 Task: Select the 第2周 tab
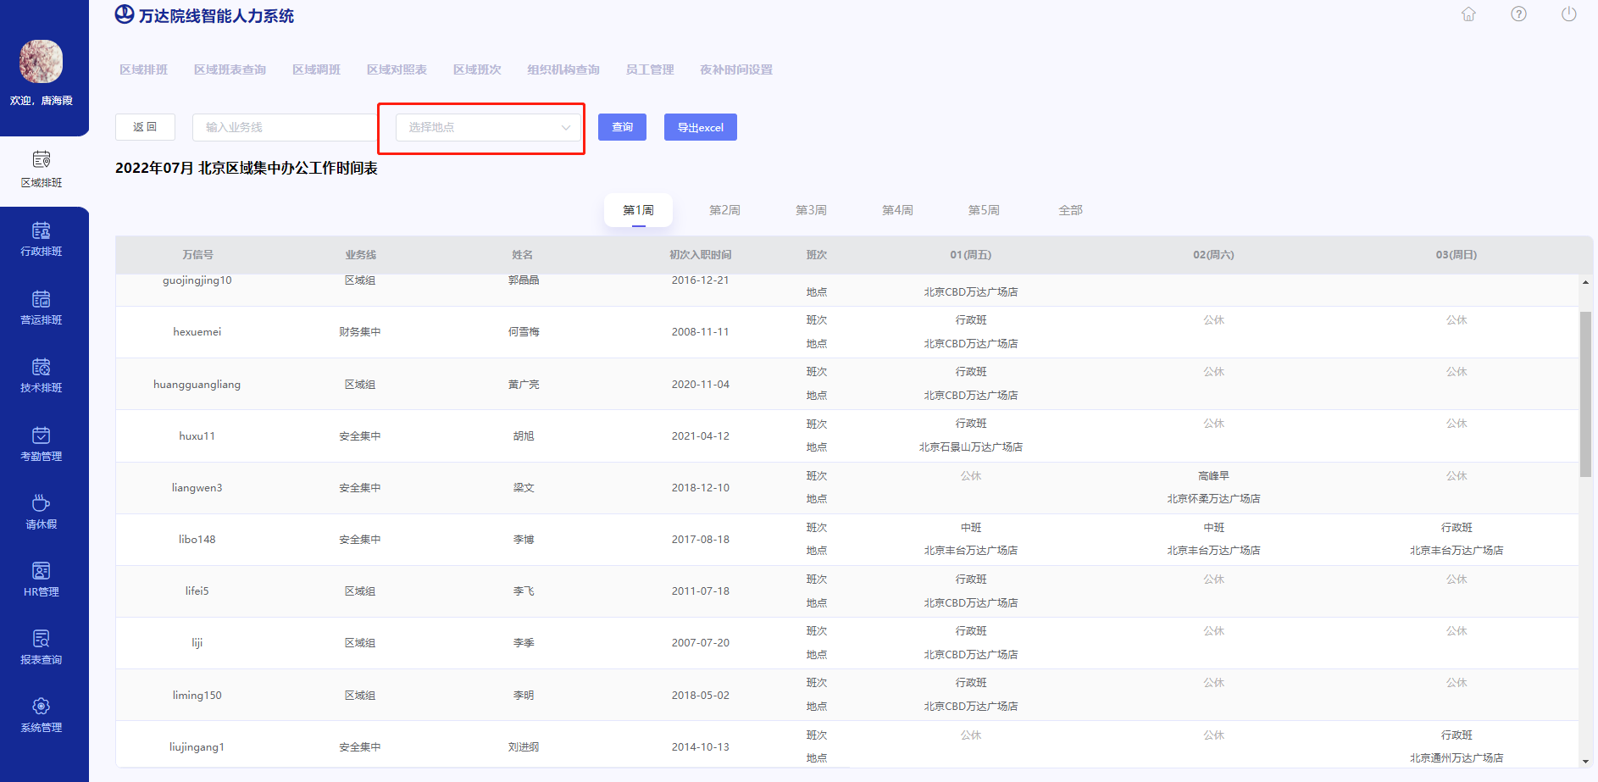pos(724,210)
